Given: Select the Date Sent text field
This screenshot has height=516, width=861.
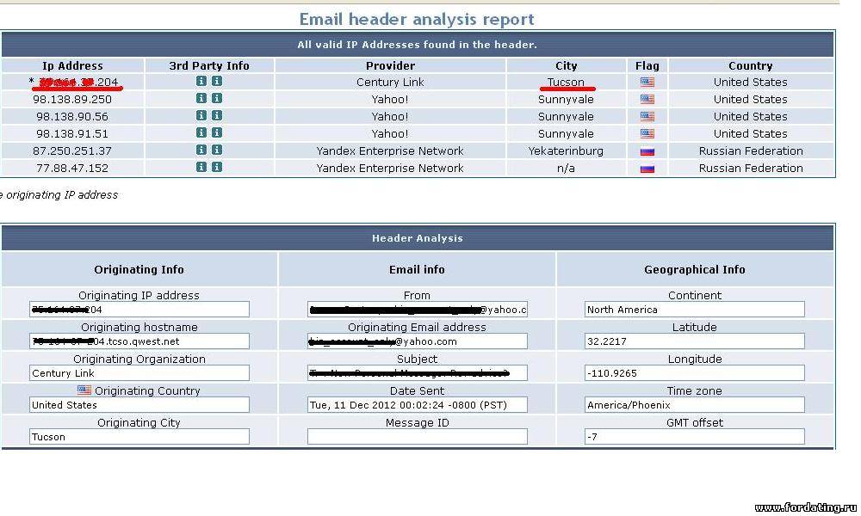Looking at the screenshot, I should pyautogui.click(x=417, y=405).
